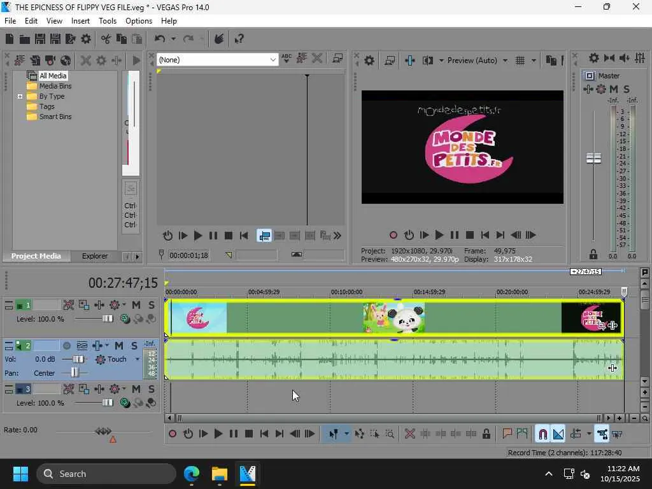
Task: Click Split screen view icon in preview
Action: [x=427, y=60]
